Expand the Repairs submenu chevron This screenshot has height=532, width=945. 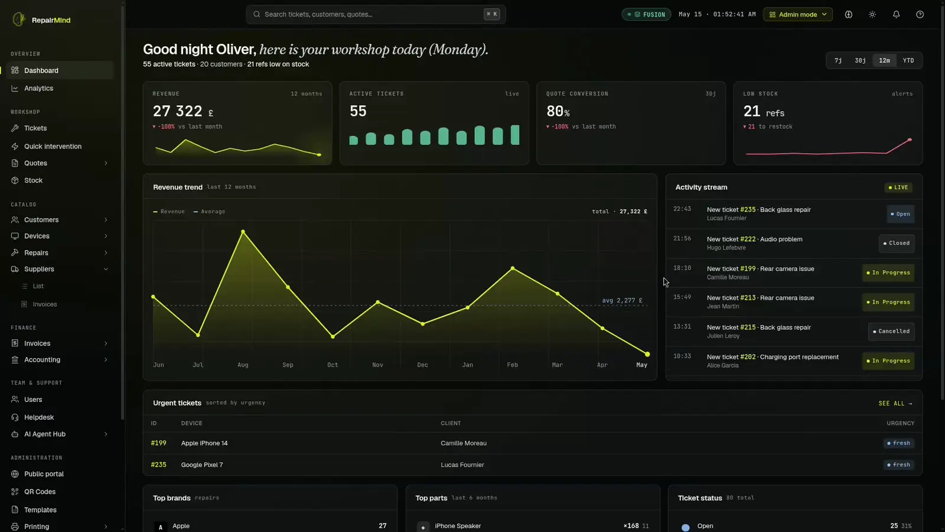(106, 252)
